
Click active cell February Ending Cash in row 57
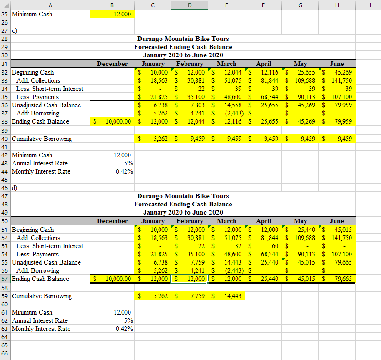pyautogui.click(x=190, y=279)
